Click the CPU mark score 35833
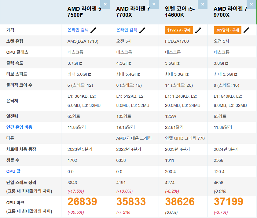257x218 pixels. click(131, 202)
